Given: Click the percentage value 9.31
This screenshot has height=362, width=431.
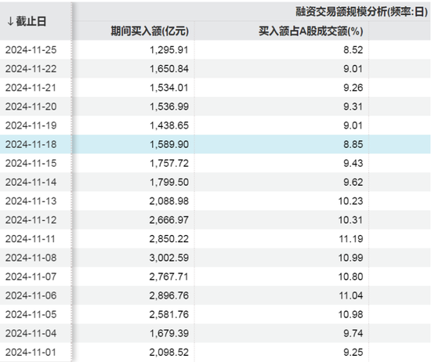Looking at the screenshot, I should (353, 107).
